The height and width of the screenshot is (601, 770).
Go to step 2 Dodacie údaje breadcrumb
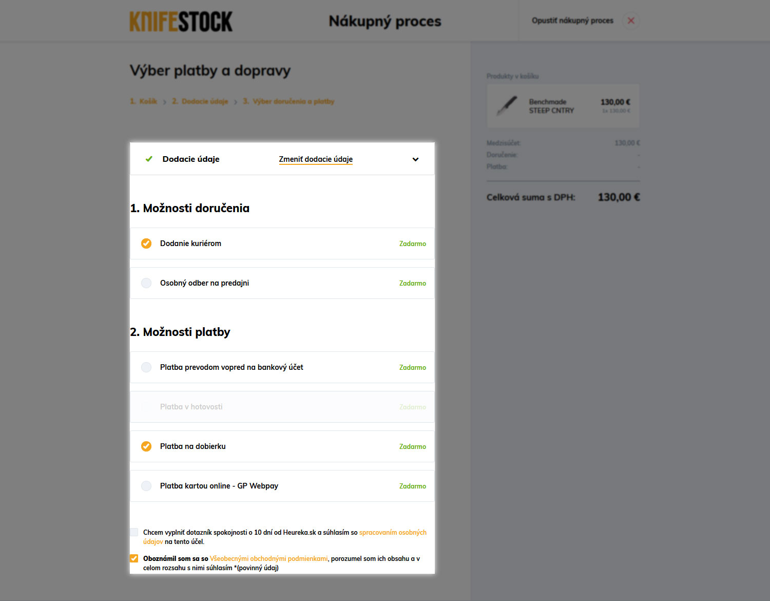click(200, 101)
